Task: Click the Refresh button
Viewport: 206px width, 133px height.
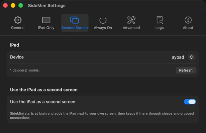Action: pyautogui.click(x=186, y=70)
